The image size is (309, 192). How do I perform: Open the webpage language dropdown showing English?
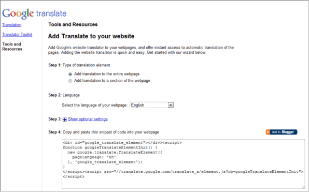tap(151, 105)
